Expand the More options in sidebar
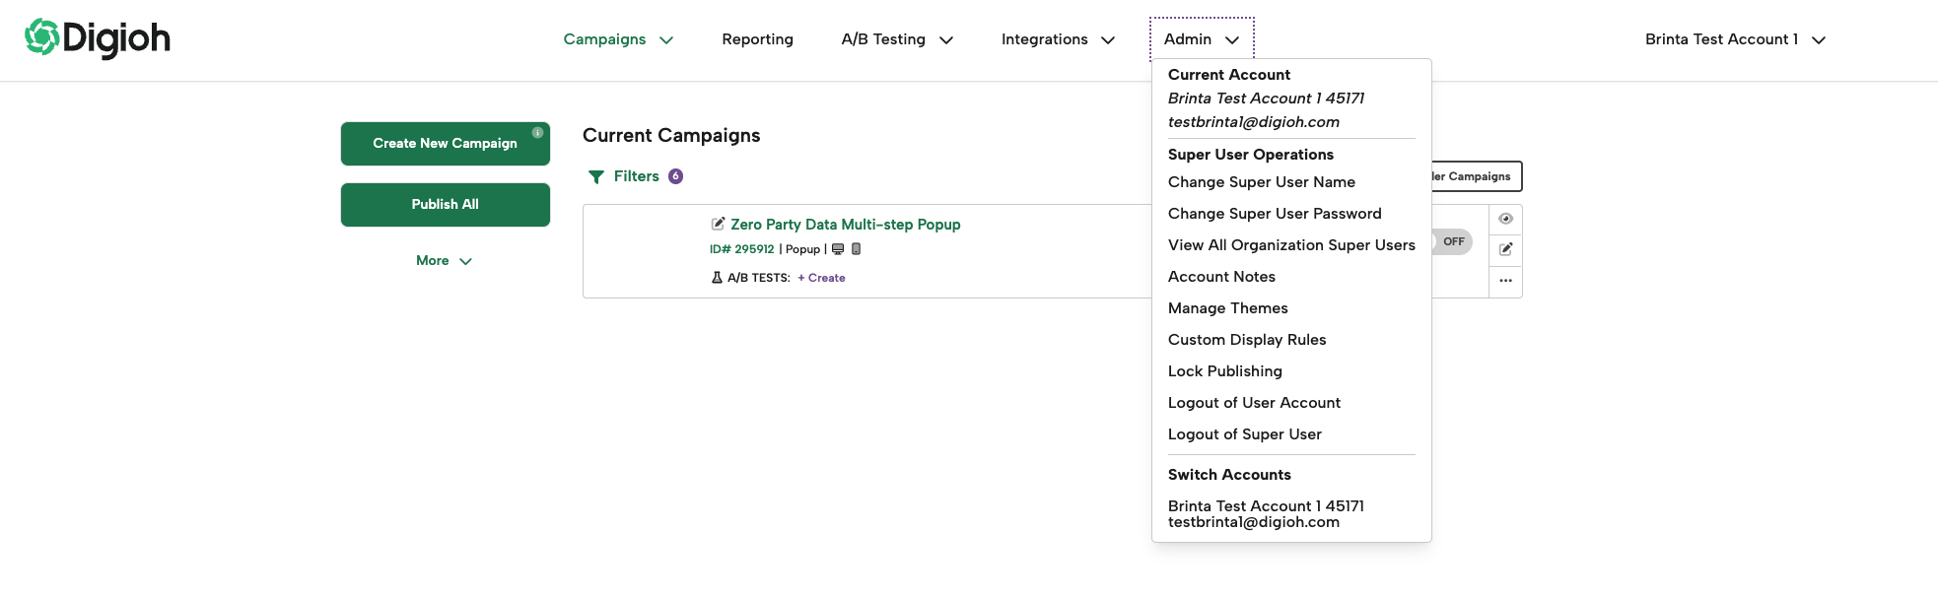This screenshot has width=1938, height=597. click(444, 261)
